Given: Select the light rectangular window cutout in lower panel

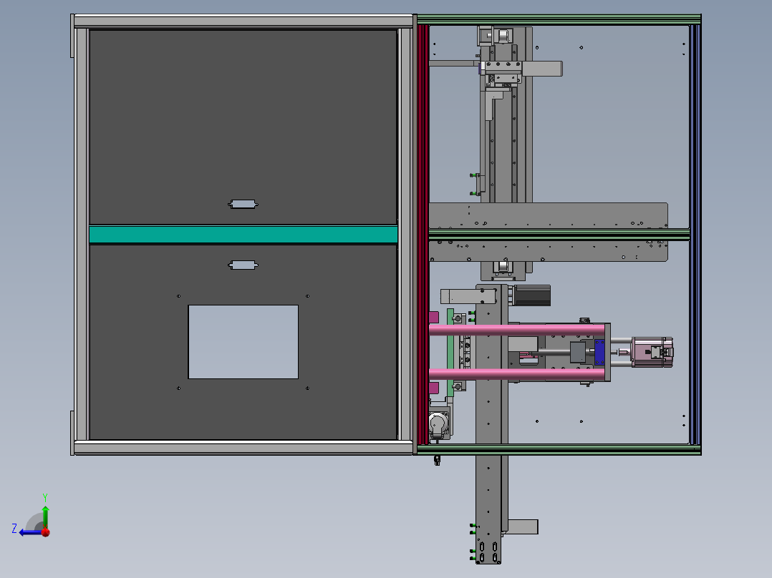Looking at the screenshot, I should click(x=243, y=342).
